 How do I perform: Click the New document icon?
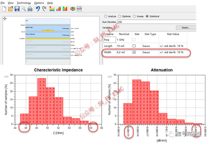4,9
